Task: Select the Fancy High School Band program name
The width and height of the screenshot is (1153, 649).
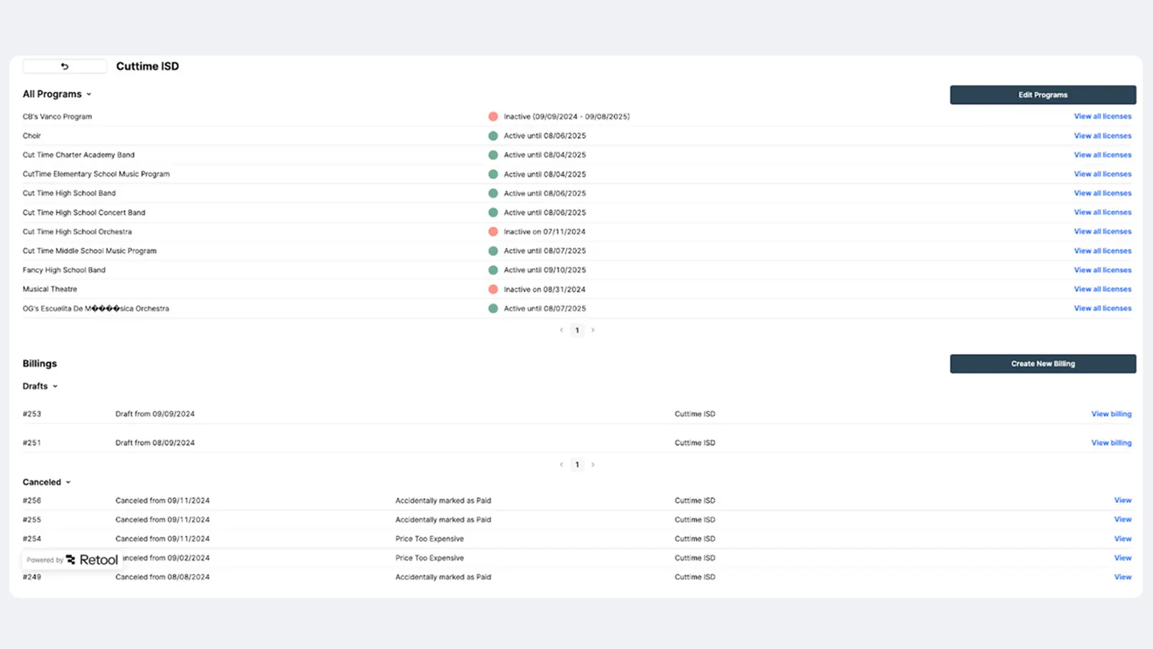Action: point(64,270)
